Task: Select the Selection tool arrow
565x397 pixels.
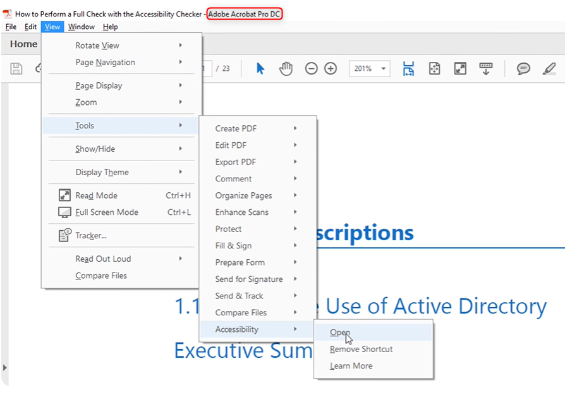Action: pos(260,68)
